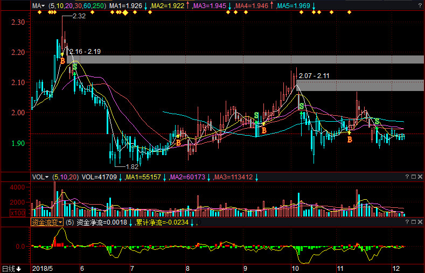Open the MA indicator dropdown
425x273 pixels.
37,6
